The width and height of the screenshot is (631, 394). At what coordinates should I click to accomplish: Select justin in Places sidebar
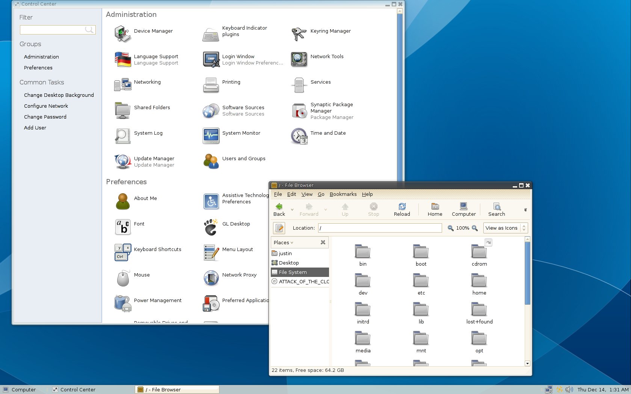click(300, 253)
